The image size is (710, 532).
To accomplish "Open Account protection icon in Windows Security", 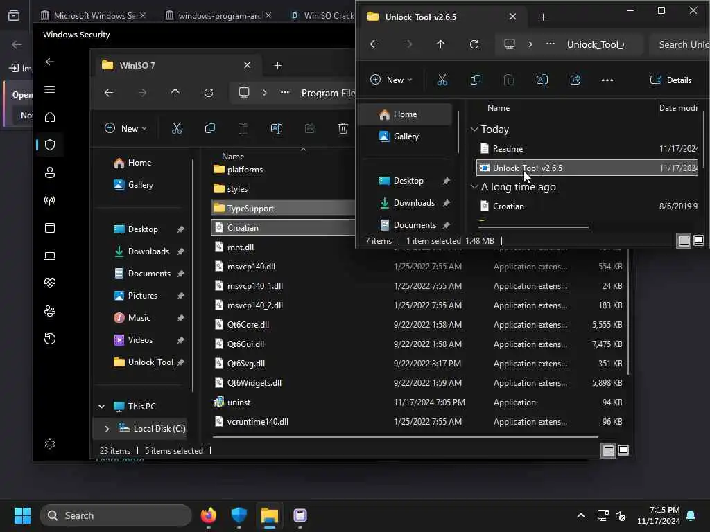I will pos(50,172).
